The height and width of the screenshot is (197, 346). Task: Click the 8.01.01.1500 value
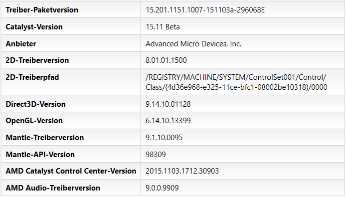[x=166, y=60]
